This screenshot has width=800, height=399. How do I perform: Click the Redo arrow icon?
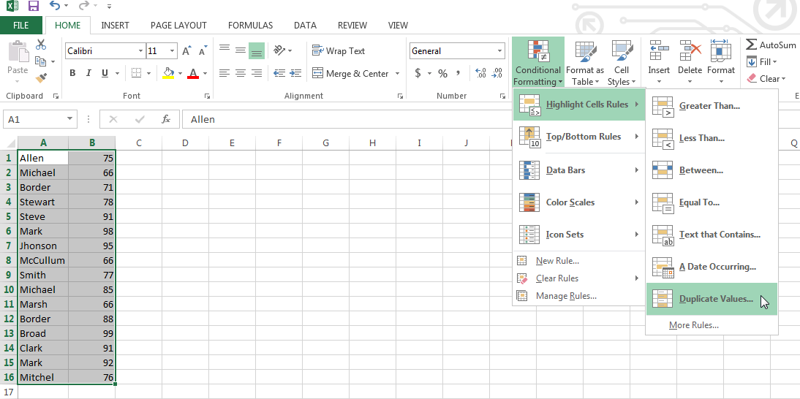coord(85,6)
